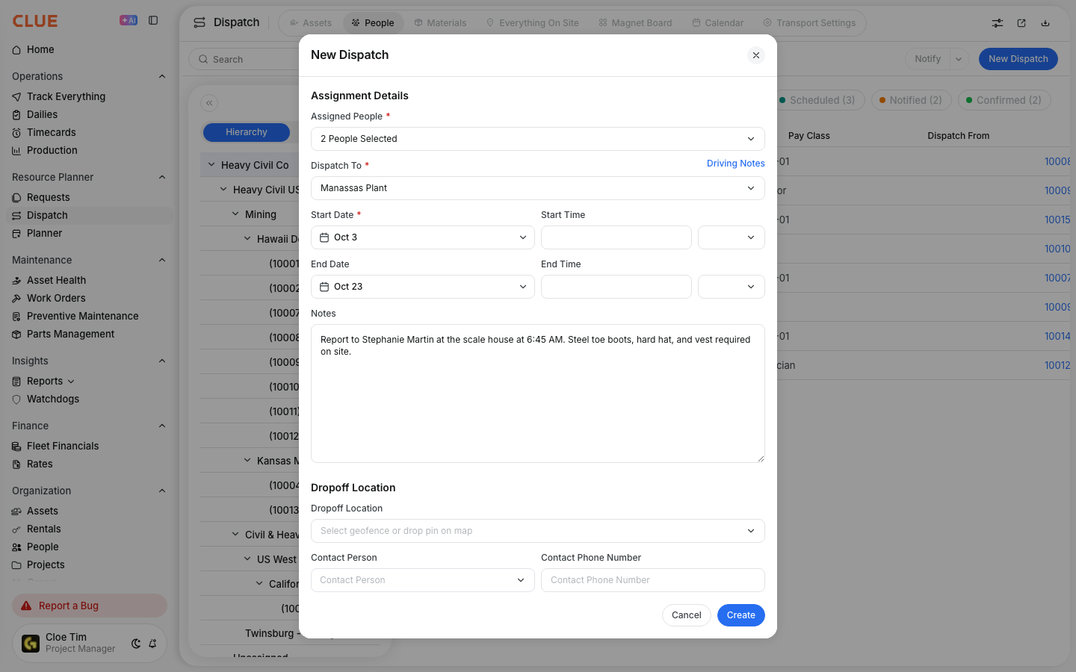Viewport: 1076px width, 672px height.
Task: Open the Transport Settings tab
Action: click(x=809, y=23)
